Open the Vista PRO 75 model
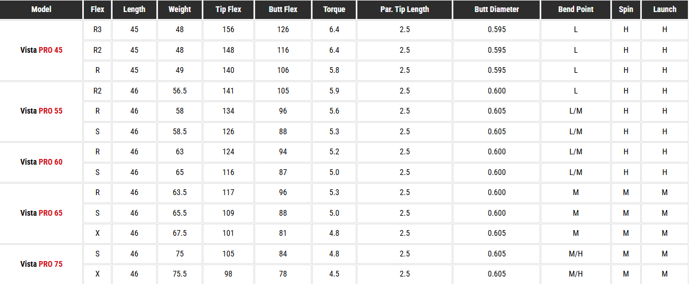689x284 pixels. click(41, 264)
